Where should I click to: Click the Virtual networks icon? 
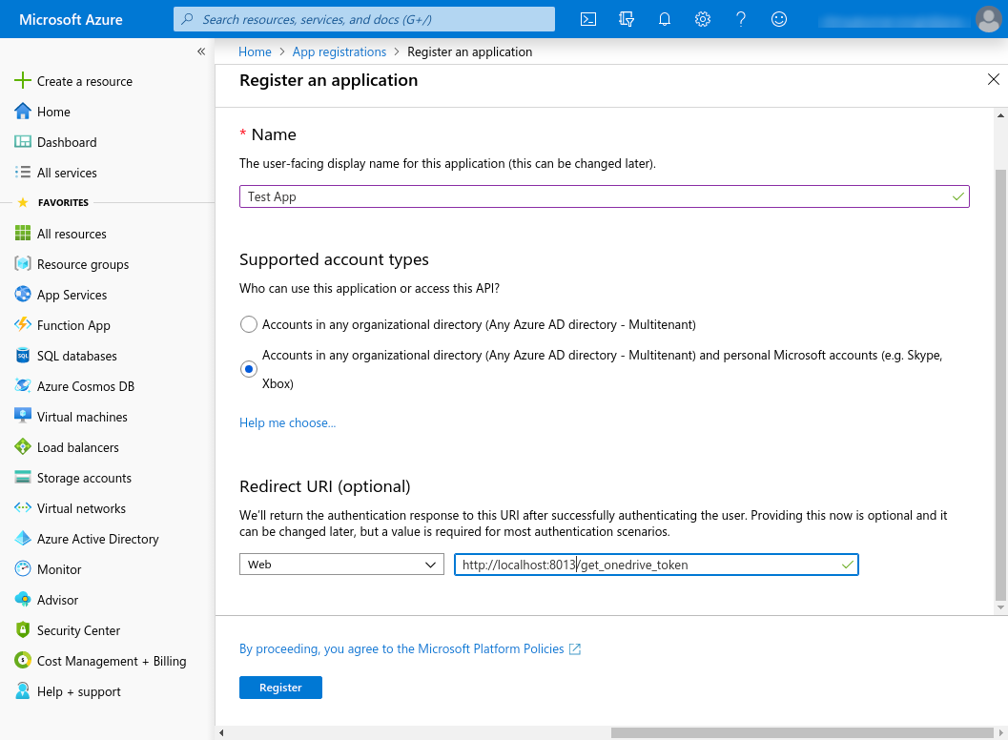click(23, 507)
